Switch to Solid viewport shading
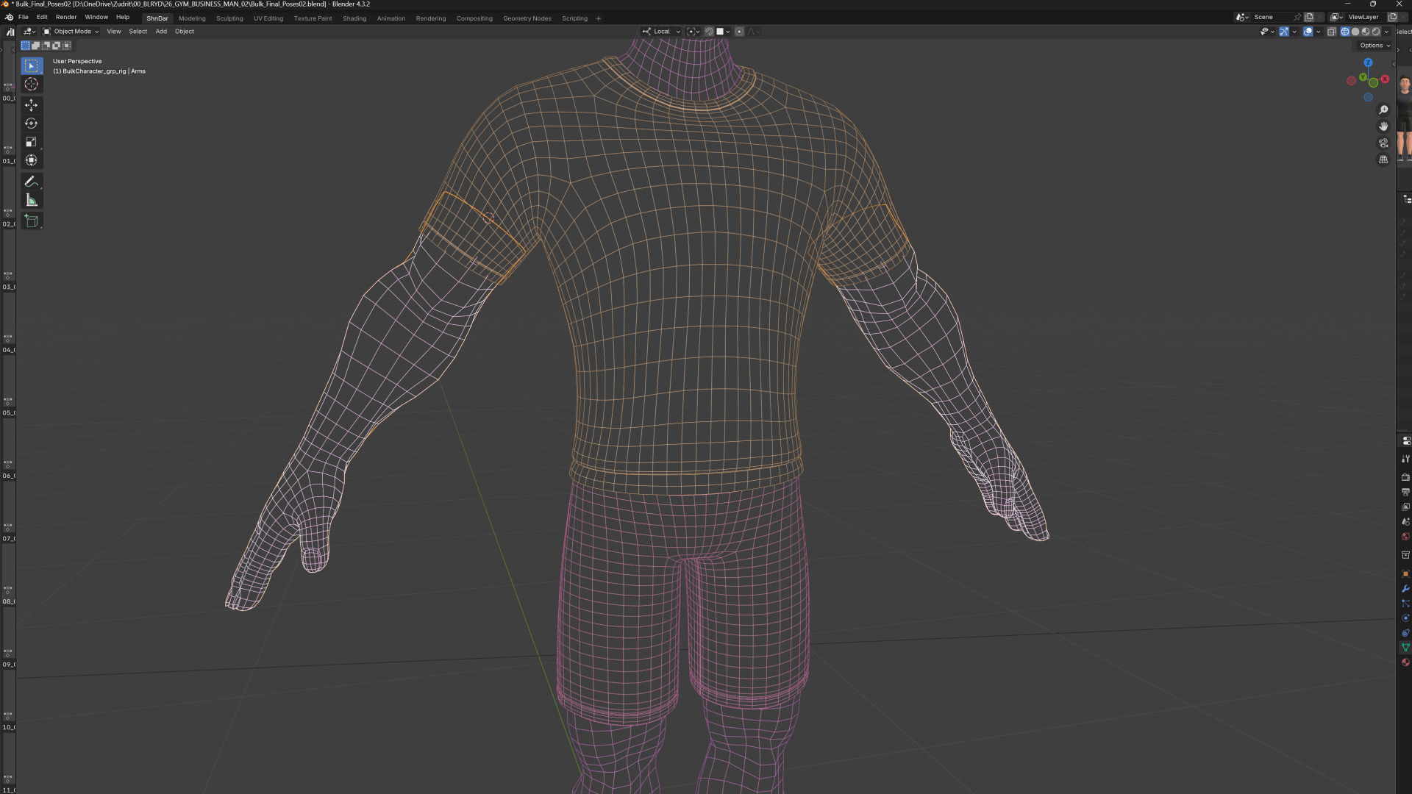The height and width of the screenshot is (794, 1412). (x=1355, y=32)
